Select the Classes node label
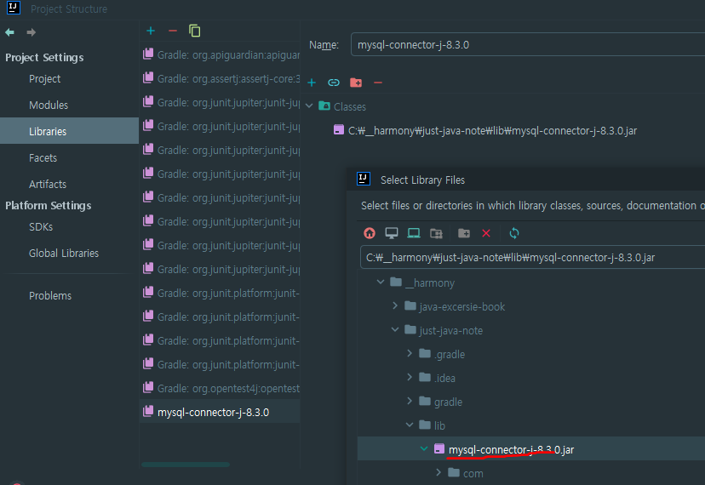This screenshot has height=485, width=705. [x=350, y=106]
